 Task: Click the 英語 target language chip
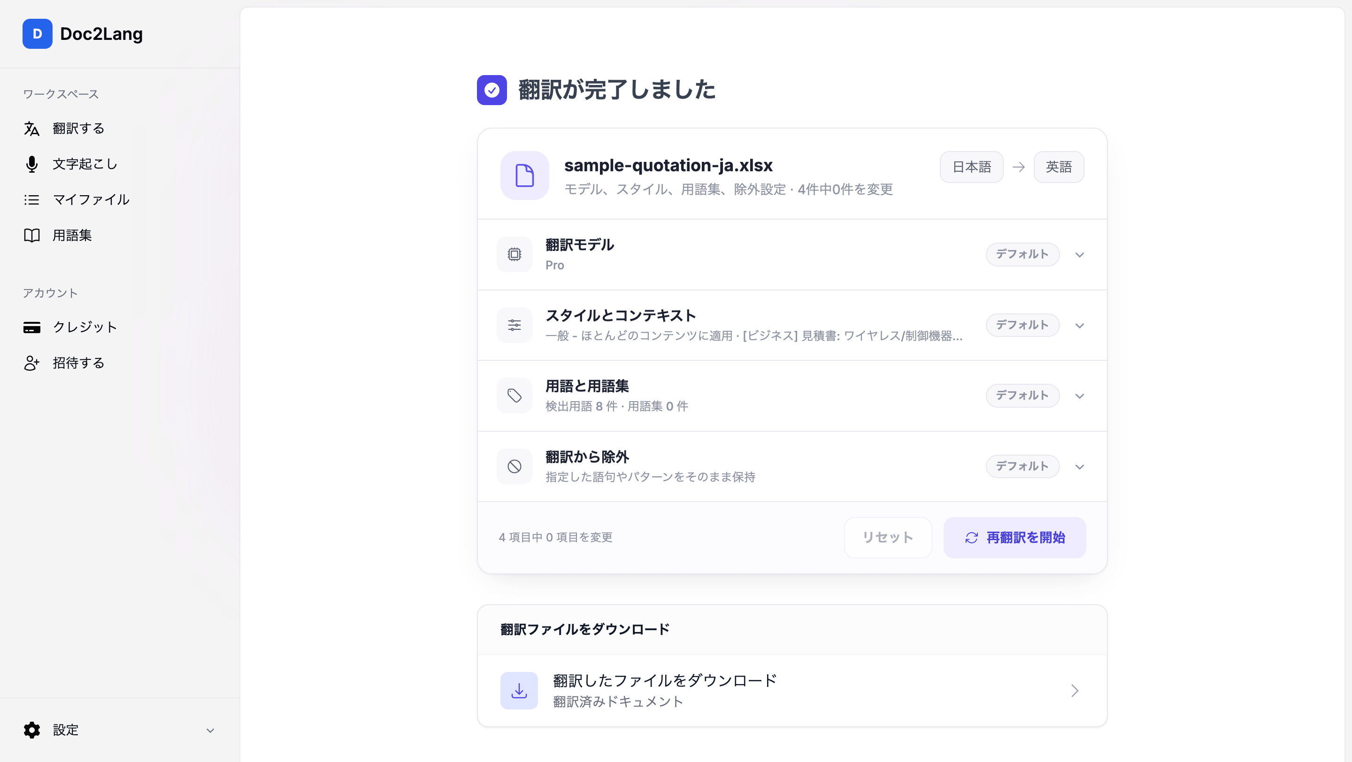point(1059,167)
